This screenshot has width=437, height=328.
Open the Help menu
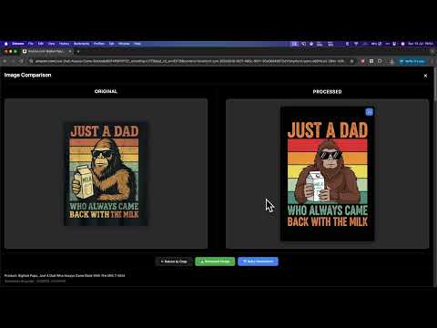pyautogui.click(x=137, y=44)
